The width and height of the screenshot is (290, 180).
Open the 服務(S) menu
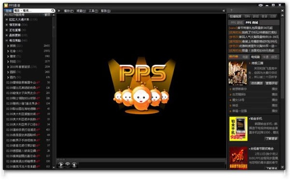[105, 11]
